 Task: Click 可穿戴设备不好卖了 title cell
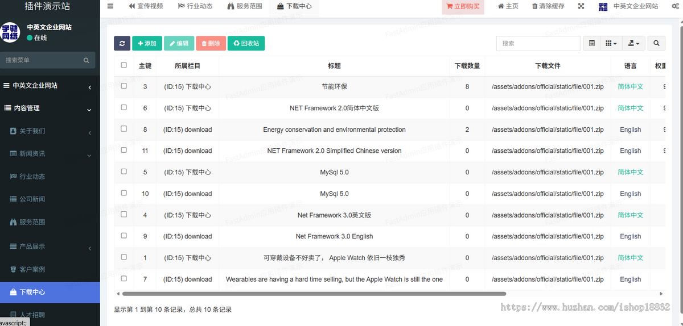point(334,258)
